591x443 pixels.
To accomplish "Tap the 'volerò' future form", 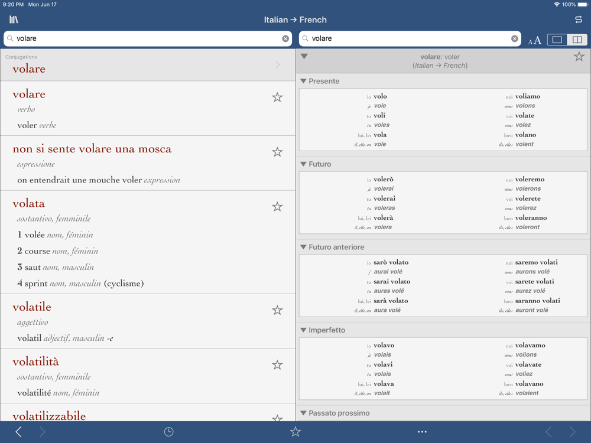I will click(384, 180).
